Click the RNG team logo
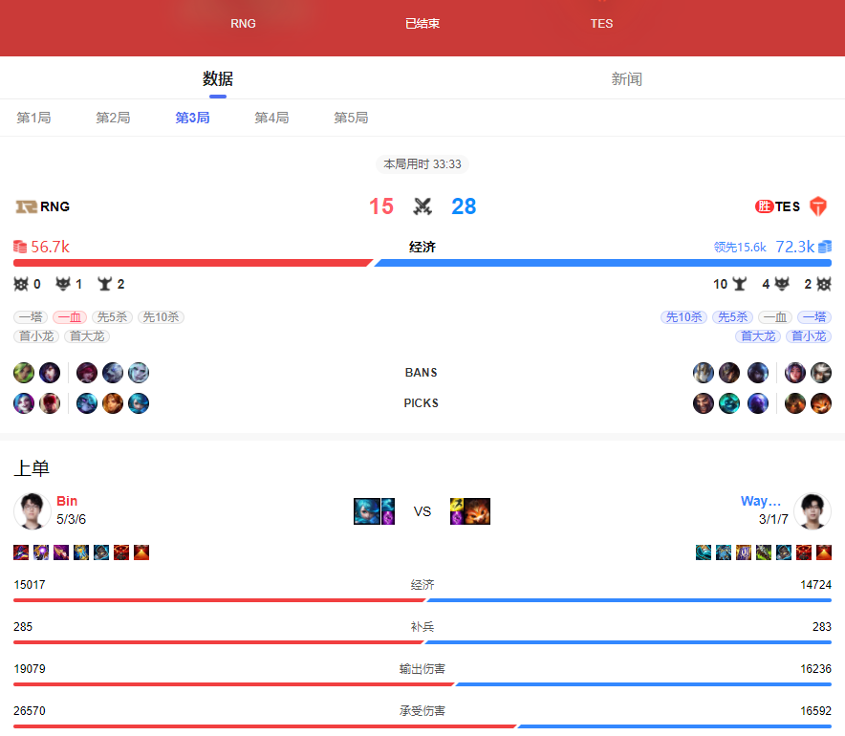Screen dimensions: 845x736 [x=26, y=206]
